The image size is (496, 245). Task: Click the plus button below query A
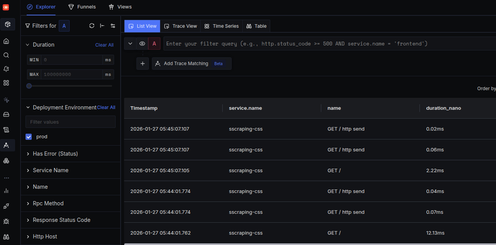point(143,64)
